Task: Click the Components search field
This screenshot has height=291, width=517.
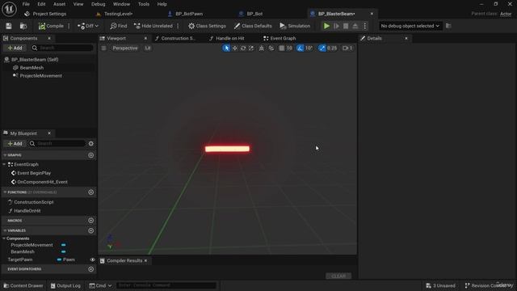Action: tap(62, 48)
